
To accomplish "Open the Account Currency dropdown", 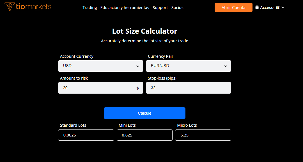I will (100, 66).
